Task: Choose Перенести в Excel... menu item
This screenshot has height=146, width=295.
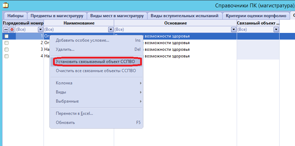Action: click(x=96, y=113)
